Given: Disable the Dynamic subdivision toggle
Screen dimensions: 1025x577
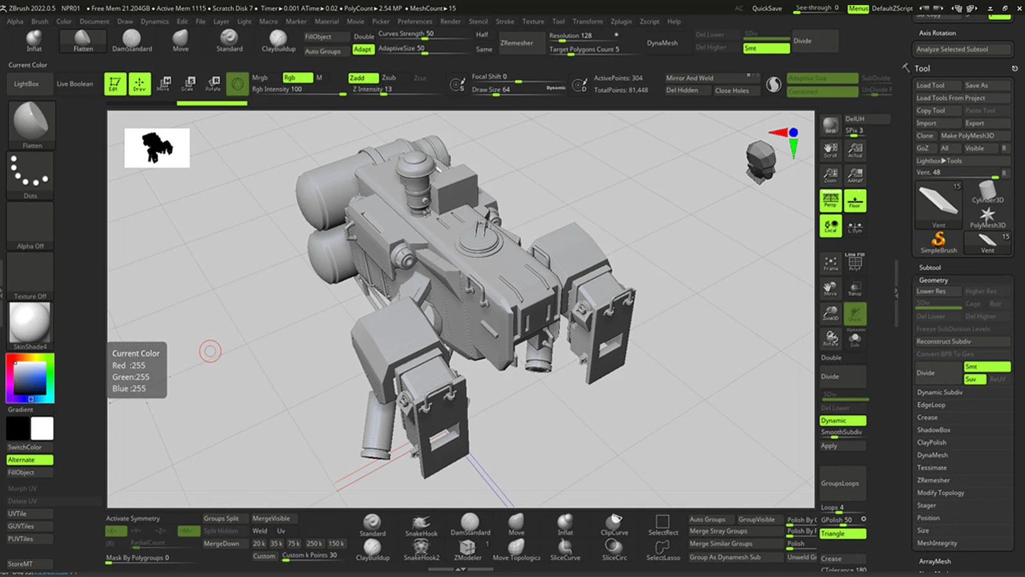Looking at the screenshot, I should point(842,421).
